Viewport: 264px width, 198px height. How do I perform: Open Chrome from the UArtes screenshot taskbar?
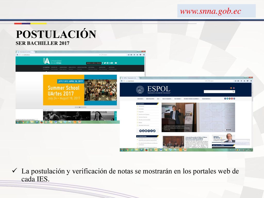[23, 122]
